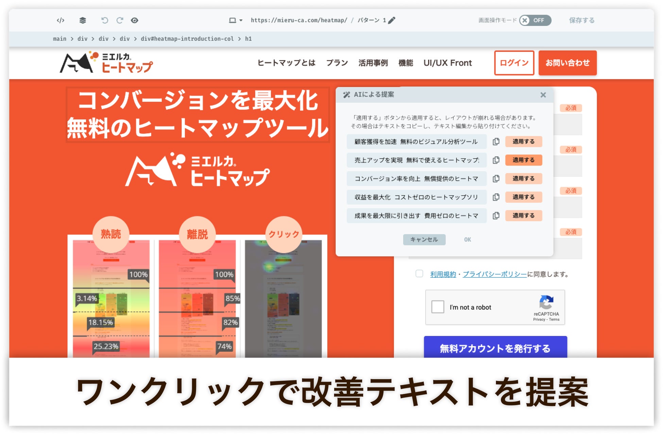Copy the fourth AI suggestion text
Image resolution: width=663 pixels, height=435 pixels.
(x=496, y=197)
